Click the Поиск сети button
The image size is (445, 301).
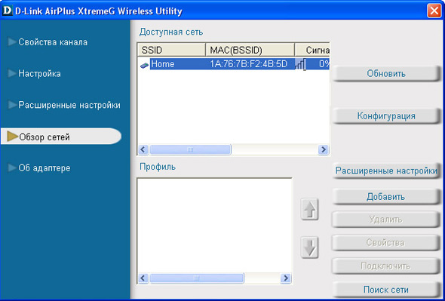(386, 290)
